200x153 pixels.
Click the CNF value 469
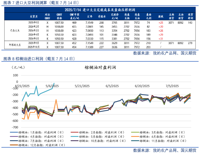(74, 23)
